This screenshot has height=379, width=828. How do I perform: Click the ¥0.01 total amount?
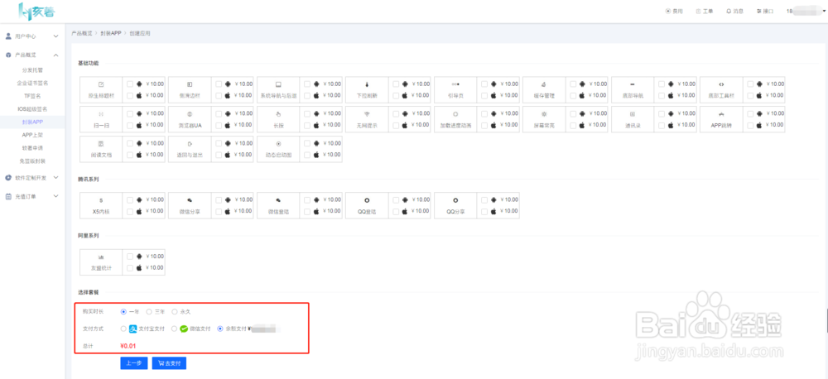(x=129, y=346)
